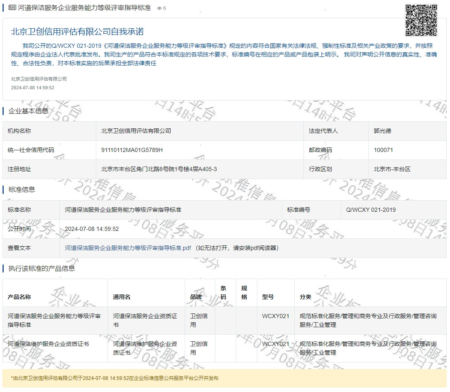Click page title 河道保洁服务企业服务能力等级评审指导标准
The image size is (450, 392).
click(x=84, y=8)
